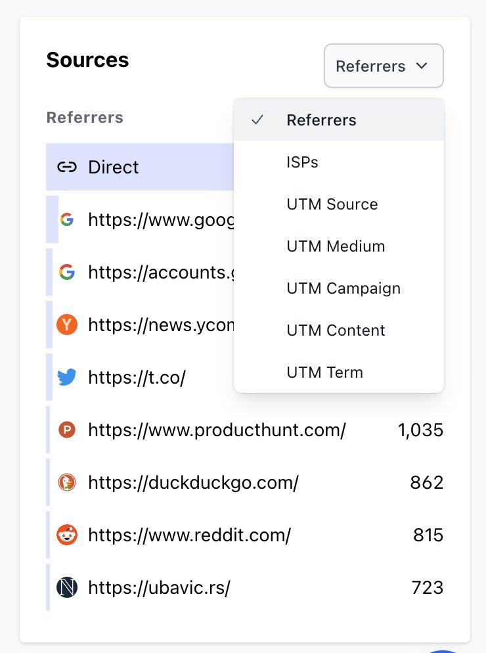The width and height of the screenshot is (486, 653).
Task: Click the Google icon beside accounts referrer
Action: (x=66, y=272)
